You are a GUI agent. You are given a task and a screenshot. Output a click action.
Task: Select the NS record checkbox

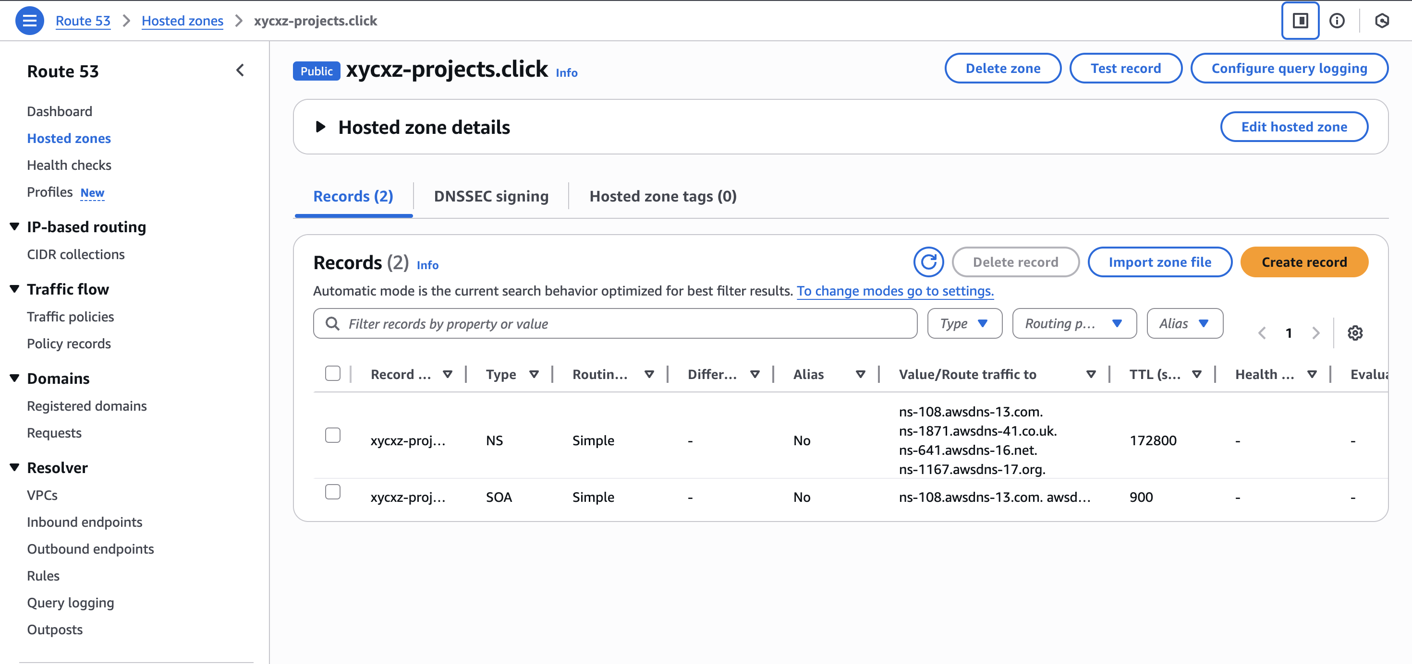(x=333, y=435)
